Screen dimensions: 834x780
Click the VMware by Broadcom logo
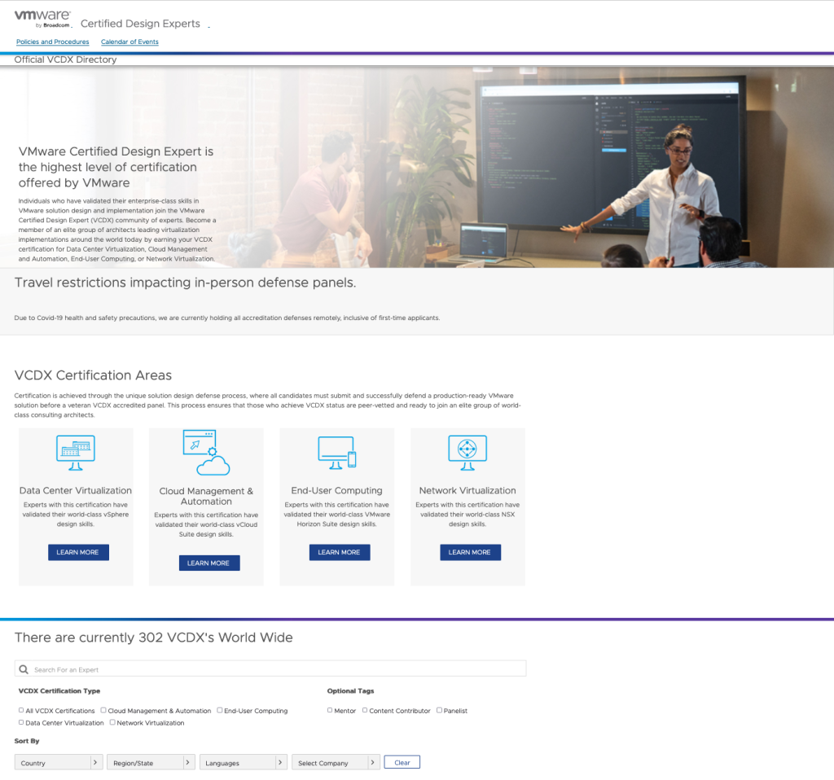click(42, 20)
